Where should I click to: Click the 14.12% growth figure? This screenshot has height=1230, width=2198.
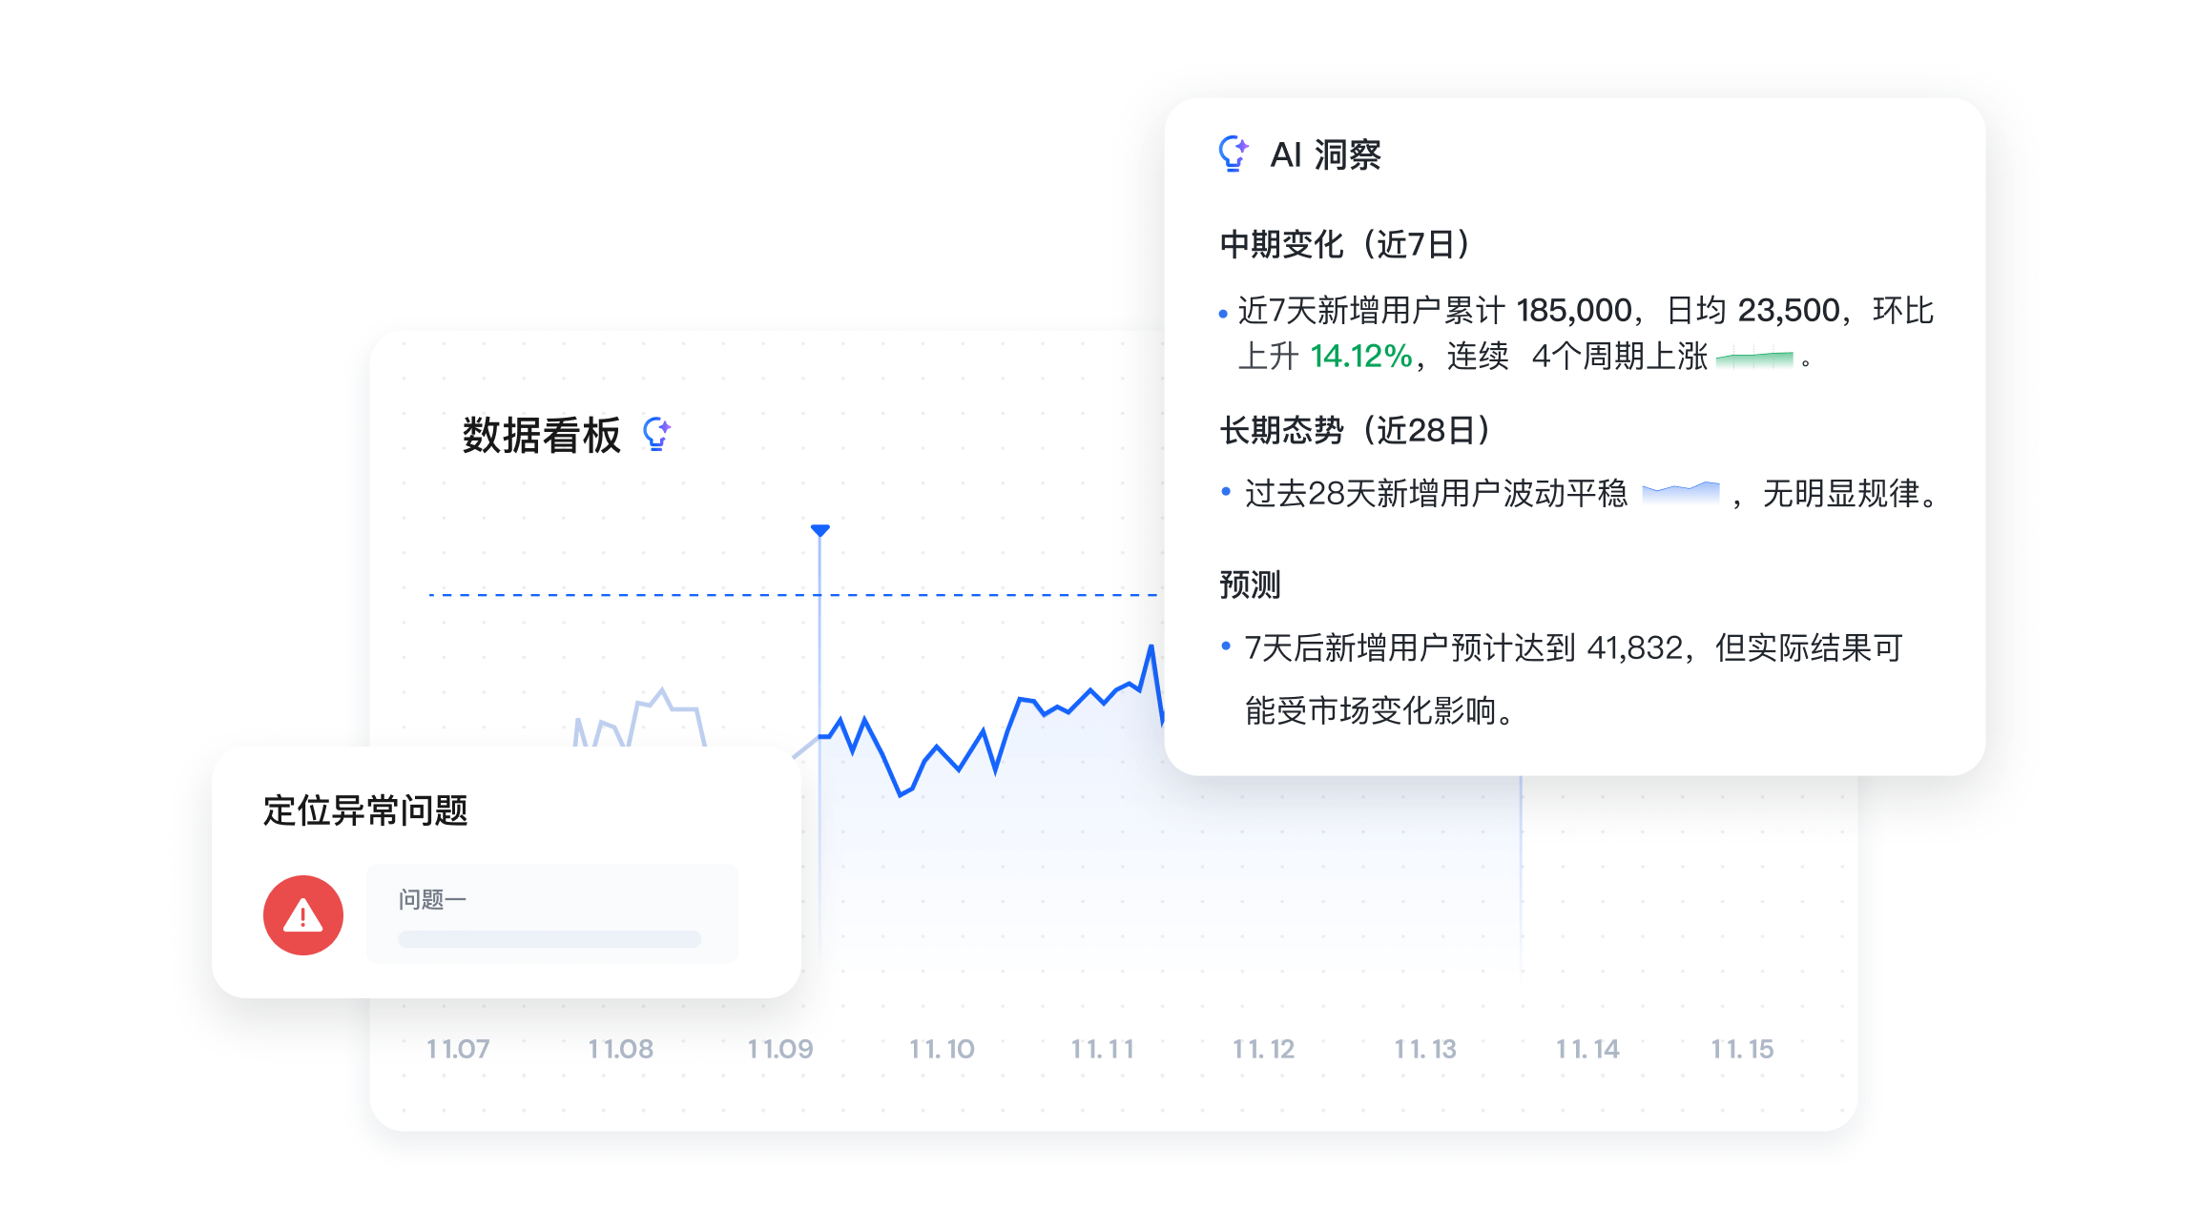pos(1360,357)
